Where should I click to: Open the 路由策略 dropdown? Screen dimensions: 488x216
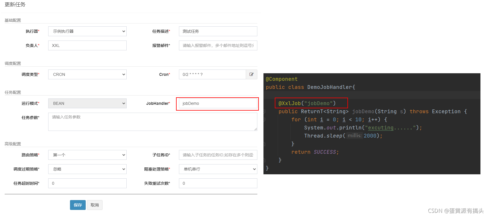pos(87,155)
